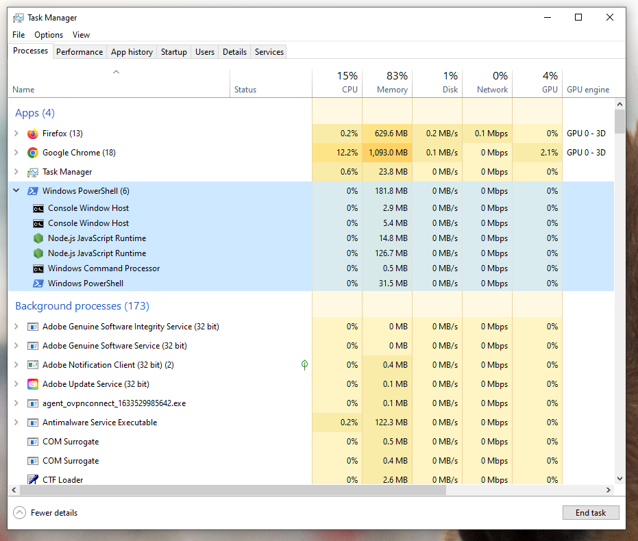Expand the Adobe Notification Client group
The width and height of the screenshot is (638, 541).
tap(15, 365)
